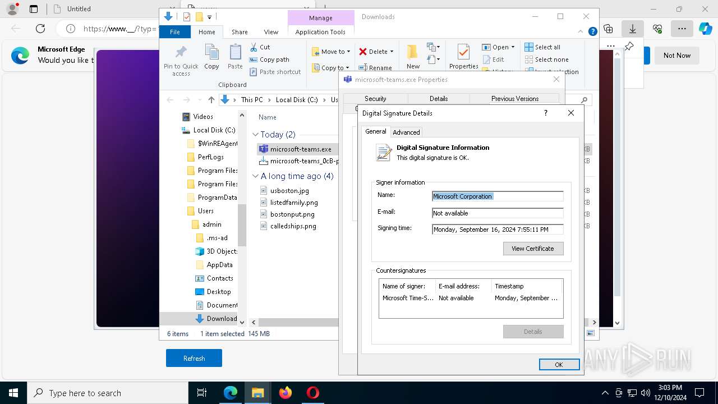The height and width of the screenshot is (404, 718).
Task: Expand the Open dropdown arrow in ribbon
Action: pyautogui.click(x=513, y=47)
